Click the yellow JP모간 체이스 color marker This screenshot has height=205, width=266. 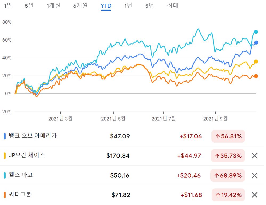tap(5, 156)
